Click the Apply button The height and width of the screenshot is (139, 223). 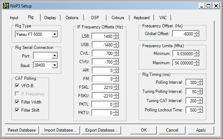[201, 130]
